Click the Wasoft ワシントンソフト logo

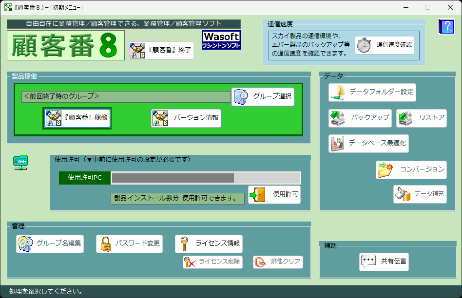[221, 40]
